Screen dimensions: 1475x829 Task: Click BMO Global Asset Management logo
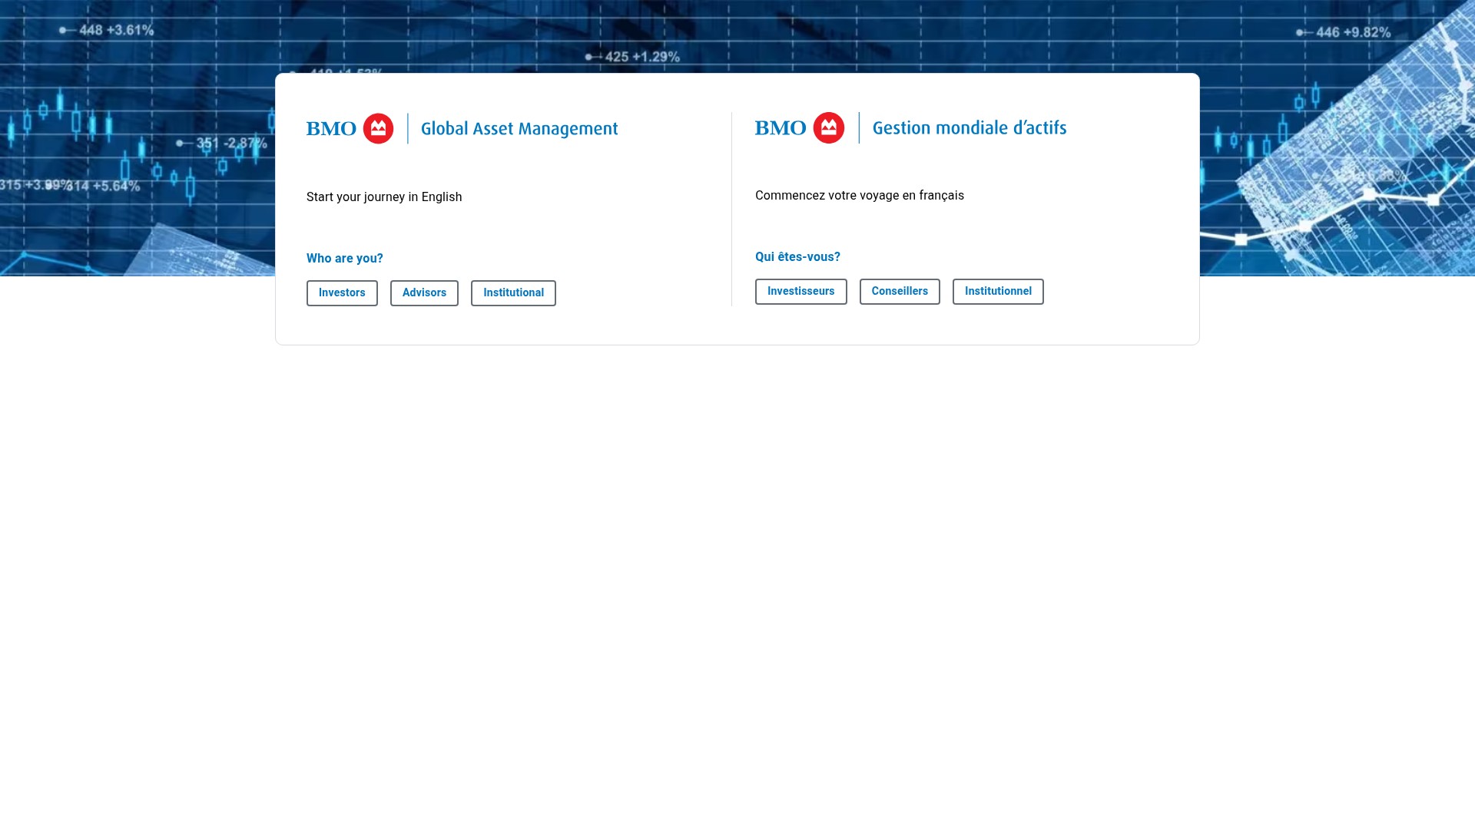click(x=462, y=128)
